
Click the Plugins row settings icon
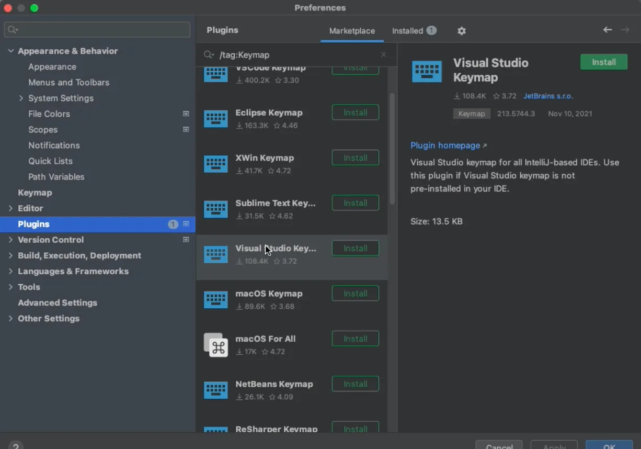click(186, 224)
